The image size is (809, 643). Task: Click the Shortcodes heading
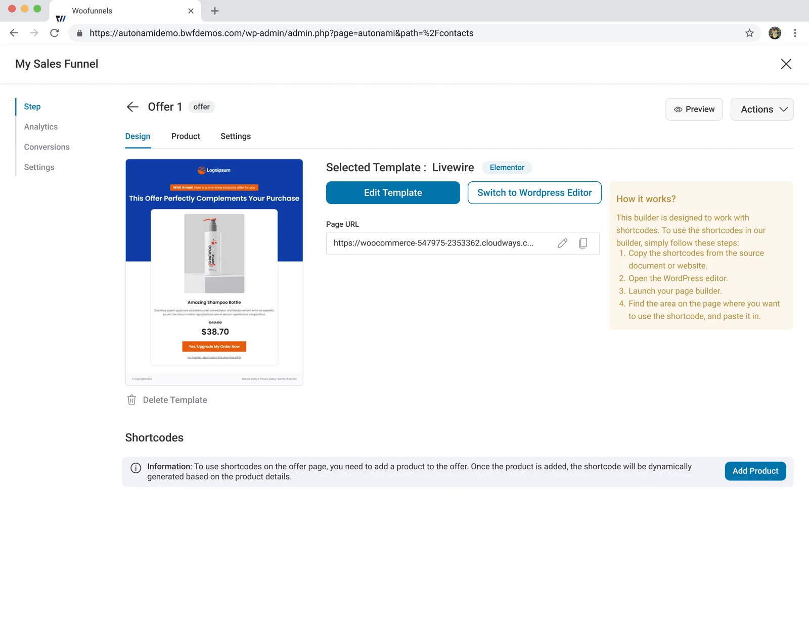click(x=154, y=437)
